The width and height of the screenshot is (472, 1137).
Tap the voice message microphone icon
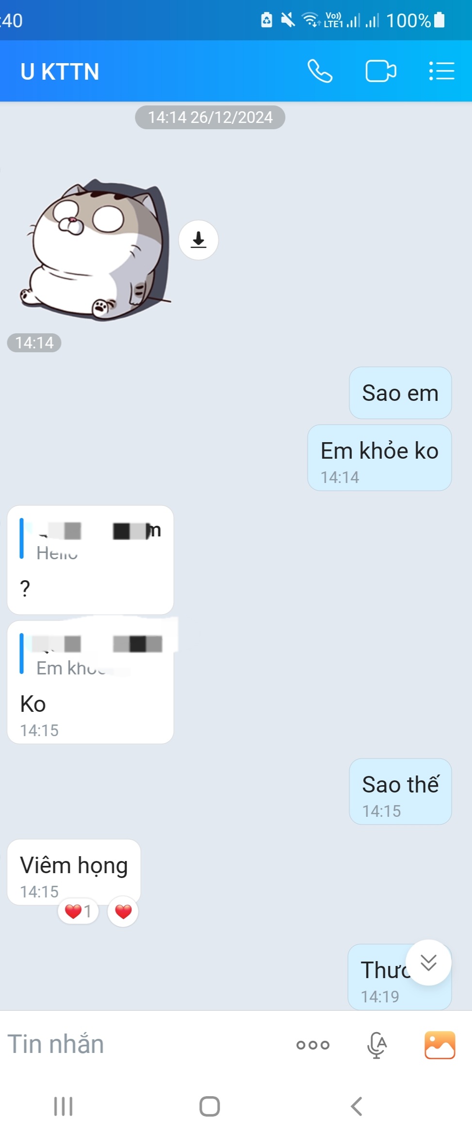click(x=376, y=1045)
